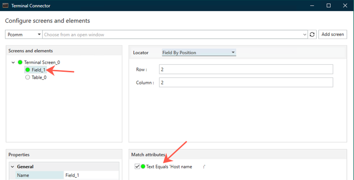Click the Row input field

coord(246,69)
